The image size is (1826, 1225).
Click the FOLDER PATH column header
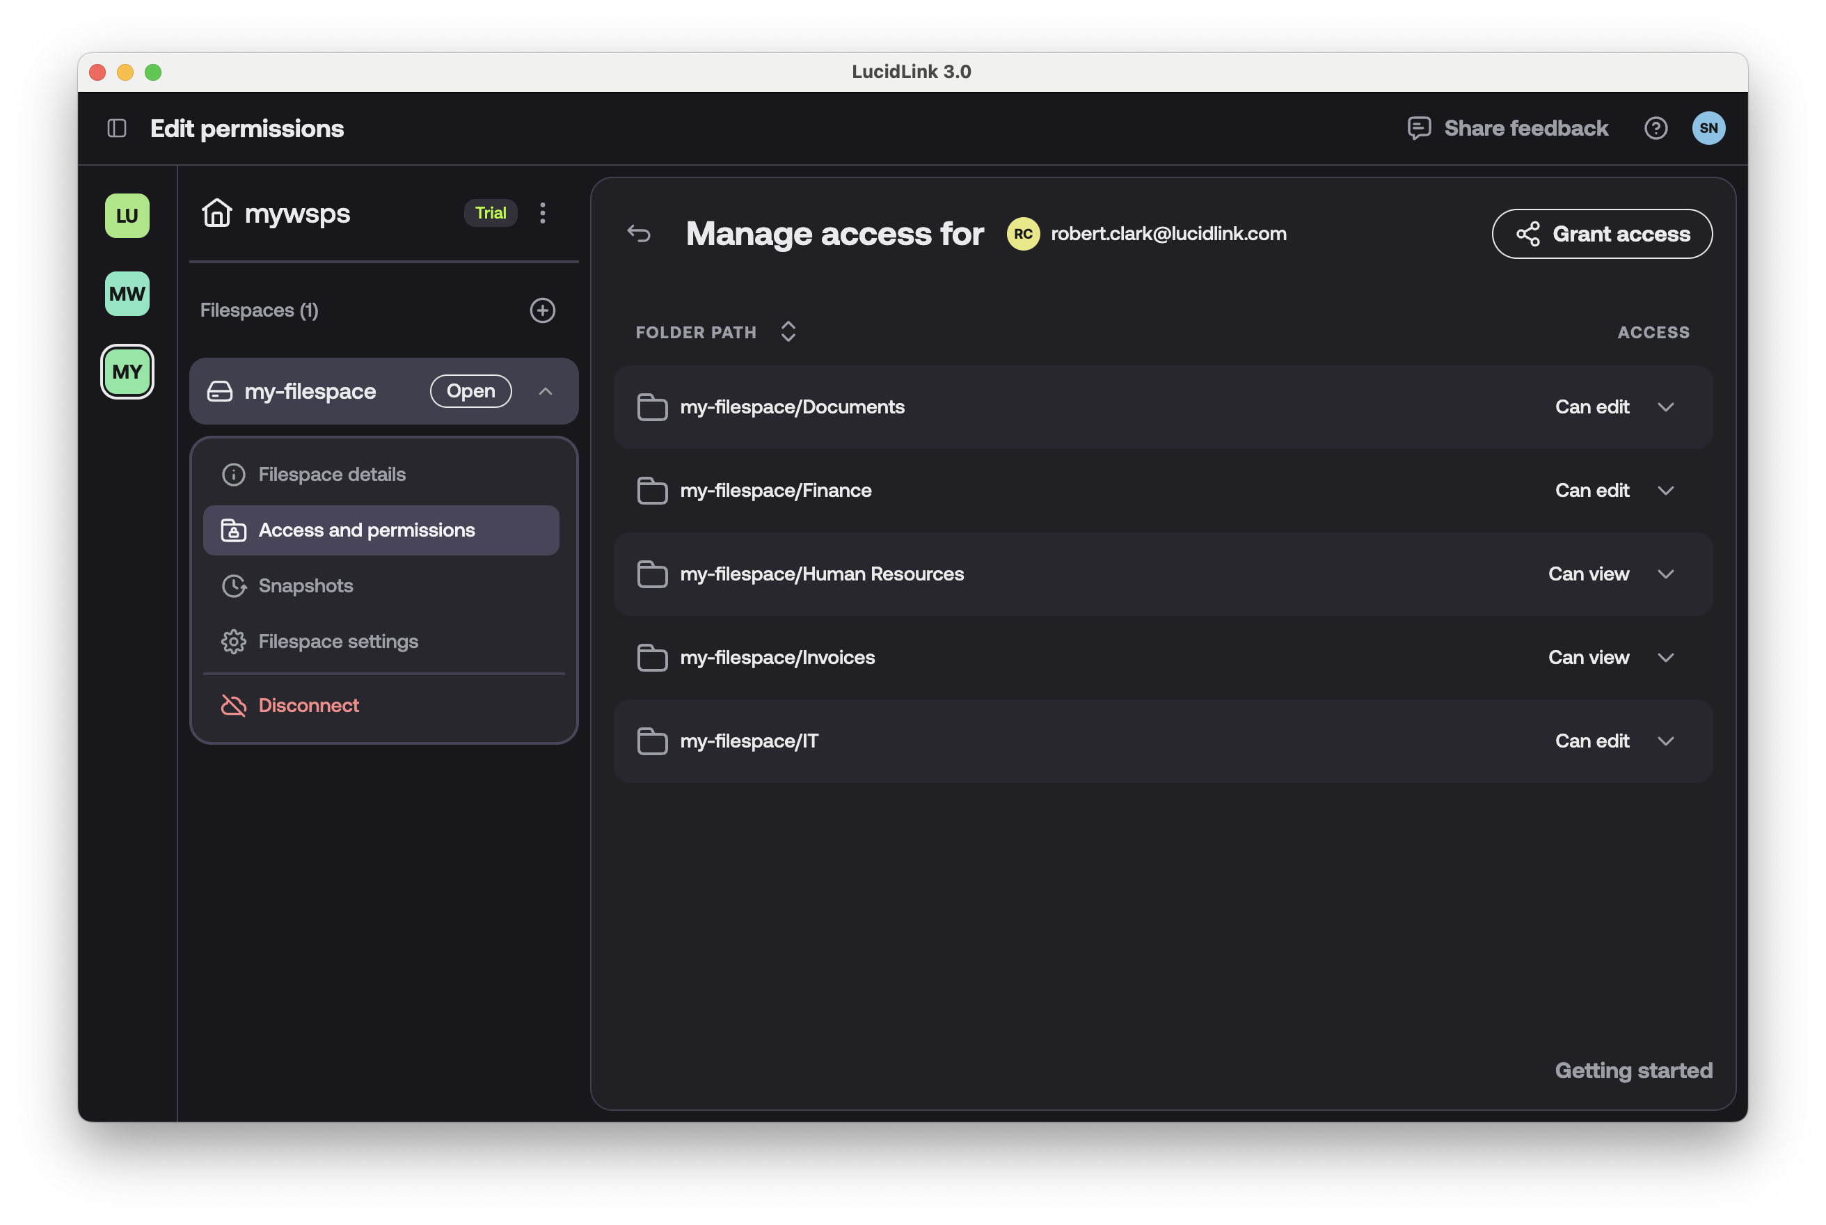696,332
